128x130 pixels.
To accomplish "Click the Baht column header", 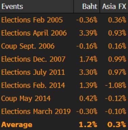I will [90, 6].
